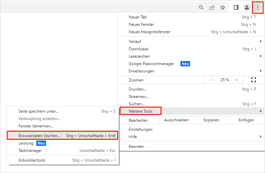Decrease zoom with the minus button
This screenshot has height=173, width=265.
pyautogui.click(x=211, y=80)
